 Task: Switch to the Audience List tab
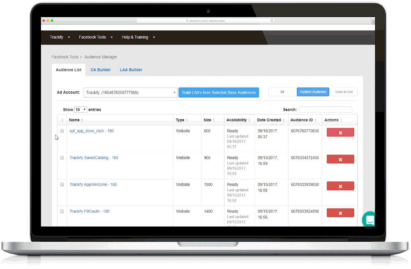(x=68, y=70)
